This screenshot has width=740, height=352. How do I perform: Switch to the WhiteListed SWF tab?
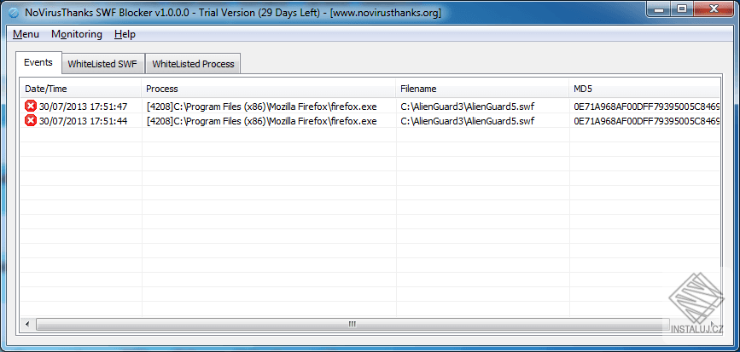pos(103,64)
